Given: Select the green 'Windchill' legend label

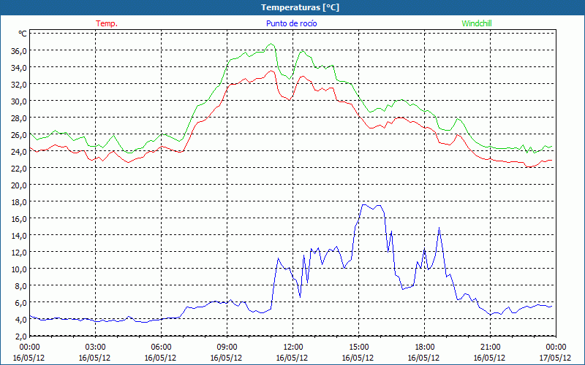Looking at the screenshot, I should coord(477,23).
